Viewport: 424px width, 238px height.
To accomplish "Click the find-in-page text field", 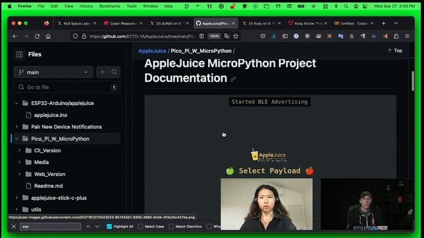I will pyautogui.click(x=50, y=226).
